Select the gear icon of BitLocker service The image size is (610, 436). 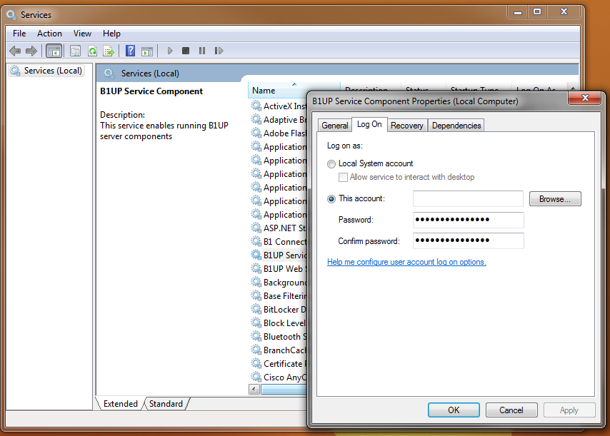point(256,309)
